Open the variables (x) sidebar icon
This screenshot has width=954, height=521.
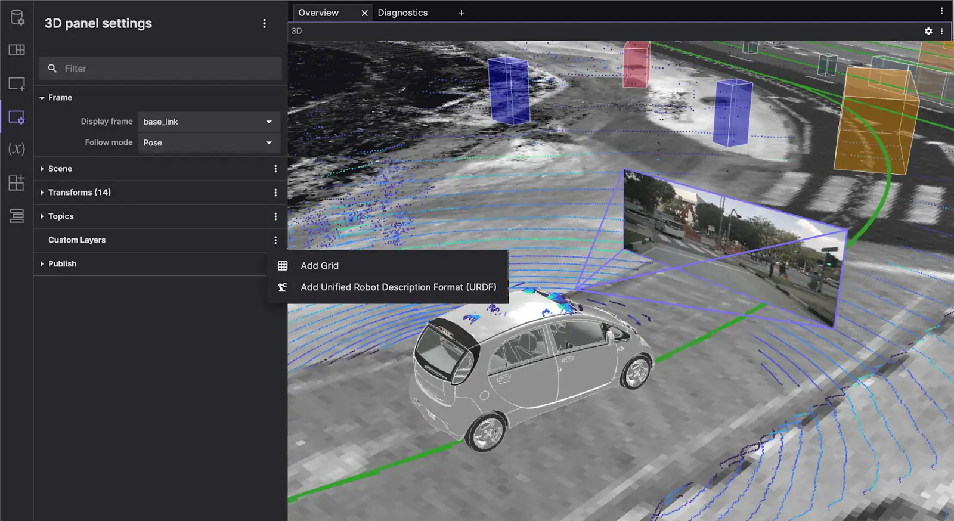coord(17,148)
